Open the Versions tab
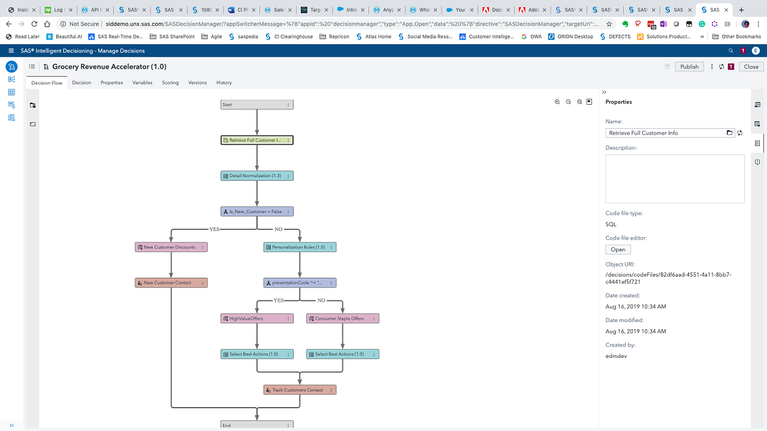Image resolution: width=767 pixels, height=431 pixels. (198, 83)
